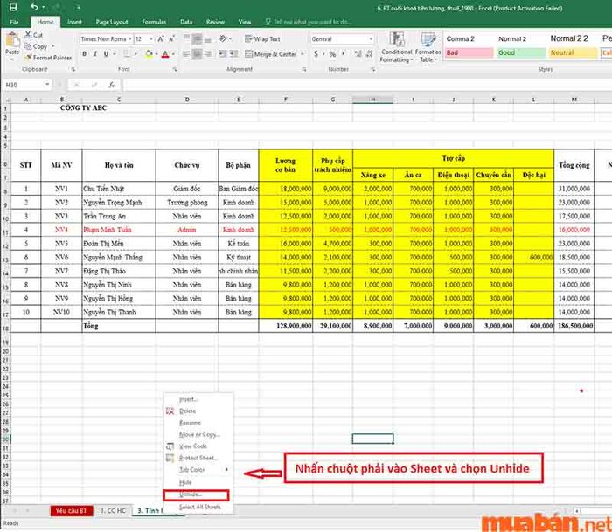Switch to the Page Layout tab
This screenshot has height=532, width=612.
112,22
